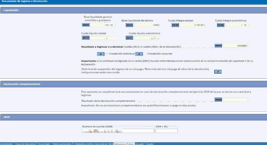Click the 0546 box number label
The image size is (267, 145).
click(x=221, y=25)
